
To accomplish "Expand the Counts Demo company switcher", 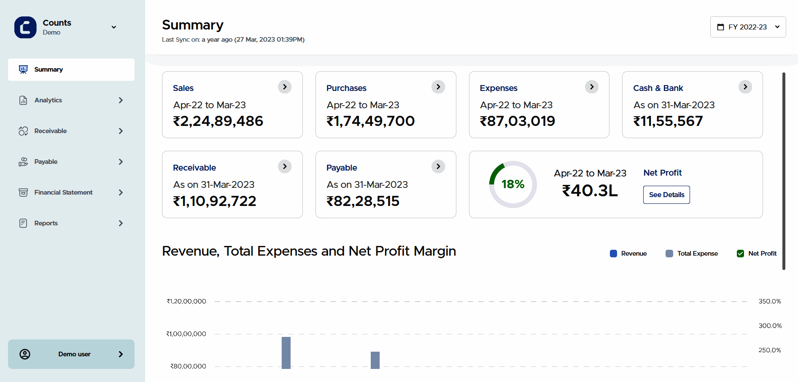I will (x=113, y=27).
